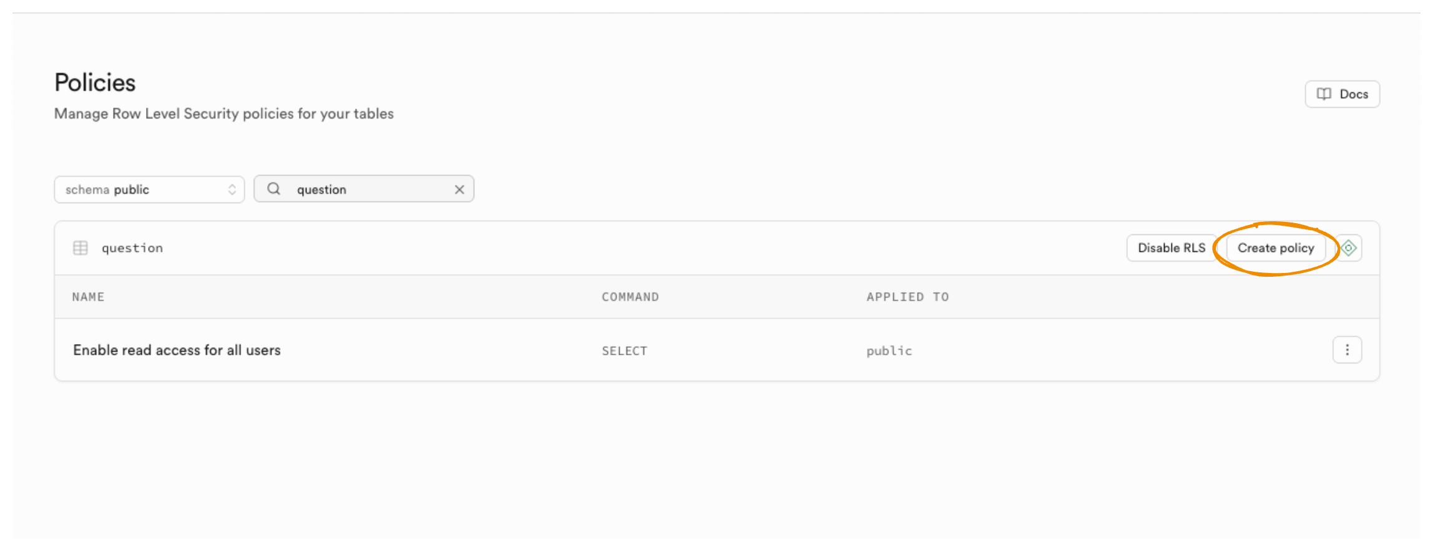This screenshot has width=1433, height=551.
Task: Click the NAME column header
Action: point(88,297)
